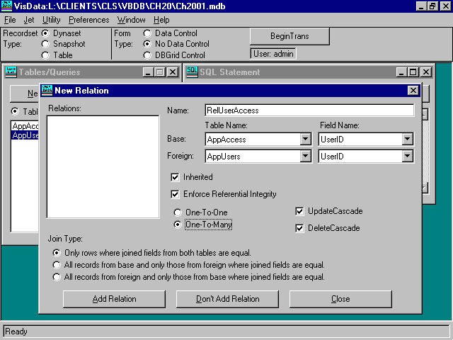Choose Snapshot recordset type
The image size is (453, 340).
pos(46,44)
